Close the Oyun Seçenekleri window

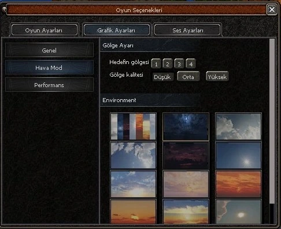[272, 9]
